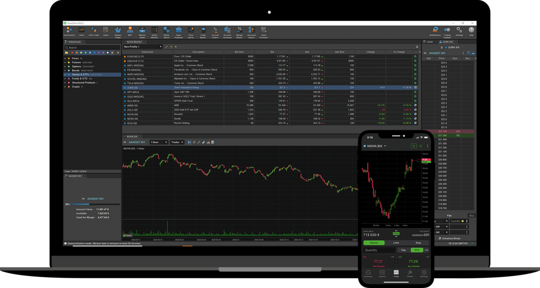Expand the Options tree node

(x=65, y=66)
